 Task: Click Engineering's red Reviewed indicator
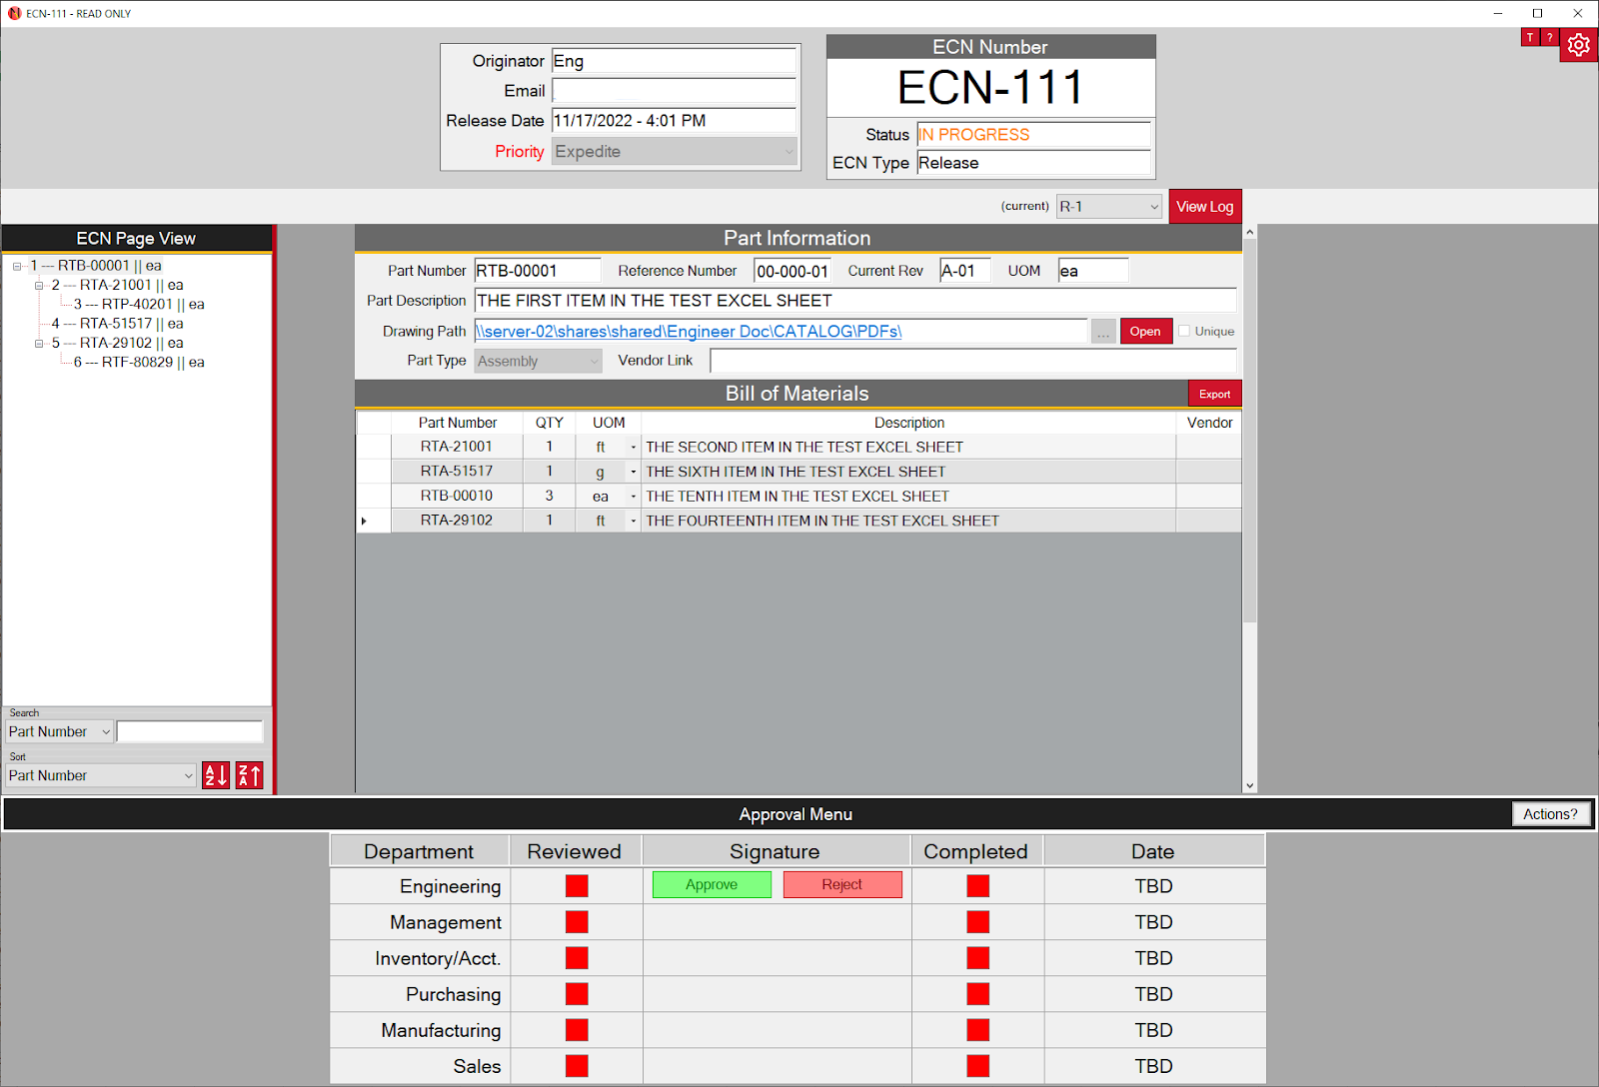click(x=577, y=886)
